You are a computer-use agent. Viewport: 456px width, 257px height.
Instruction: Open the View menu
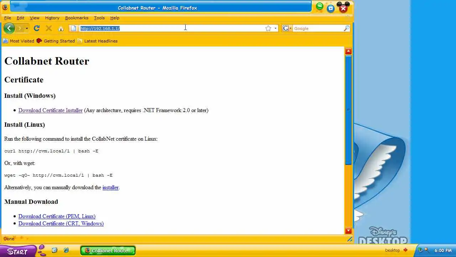(35, 18)
